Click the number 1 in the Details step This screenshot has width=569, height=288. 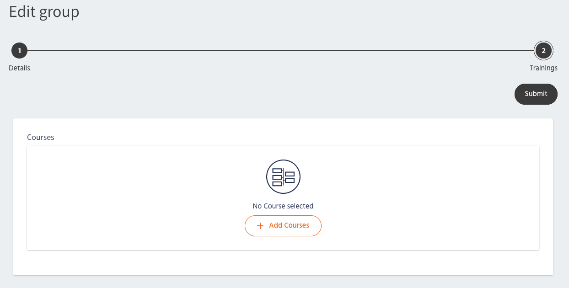coord(20,51)
